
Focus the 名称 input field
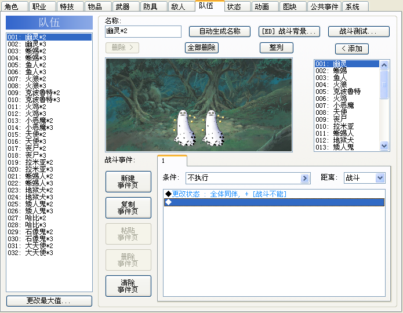pyautogui.click(x=143, y=31)
